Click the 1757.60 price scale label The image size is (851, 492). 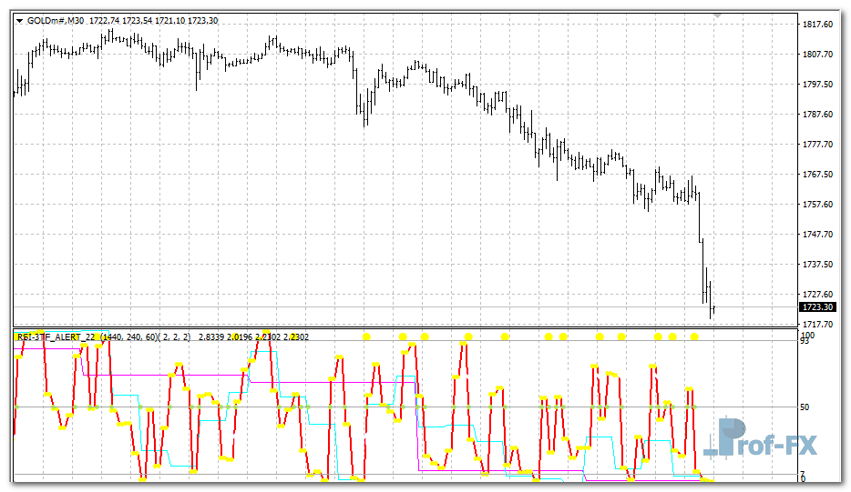pyautogui.click(x=816, y=204)
